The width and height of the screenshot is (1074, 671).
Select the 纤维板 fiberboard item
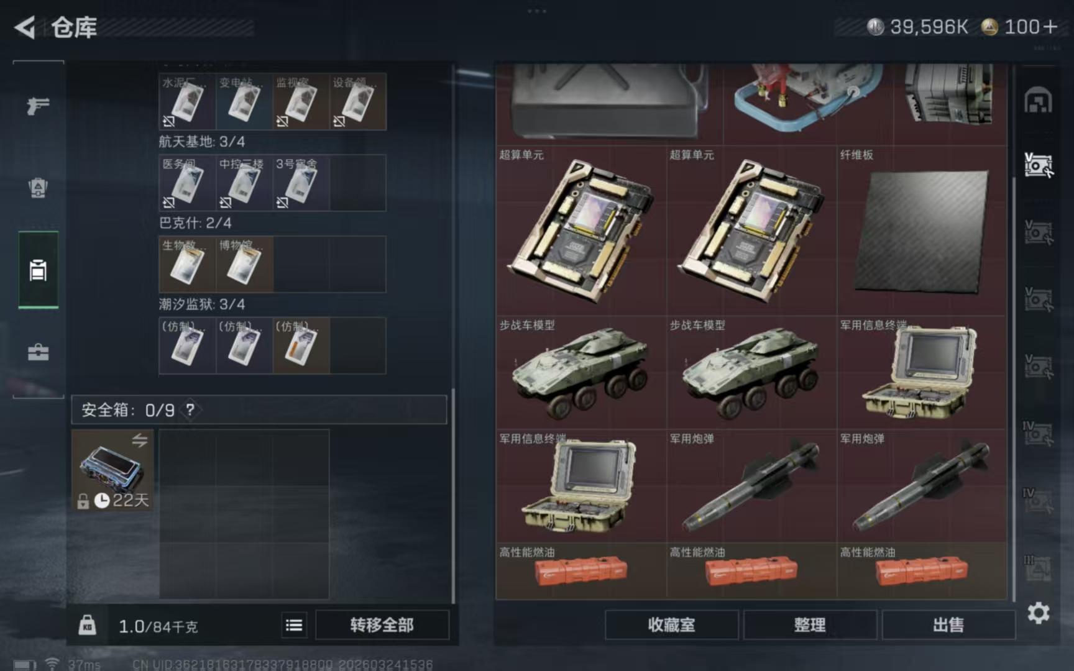pyautogui.click(x=921, y=231)
